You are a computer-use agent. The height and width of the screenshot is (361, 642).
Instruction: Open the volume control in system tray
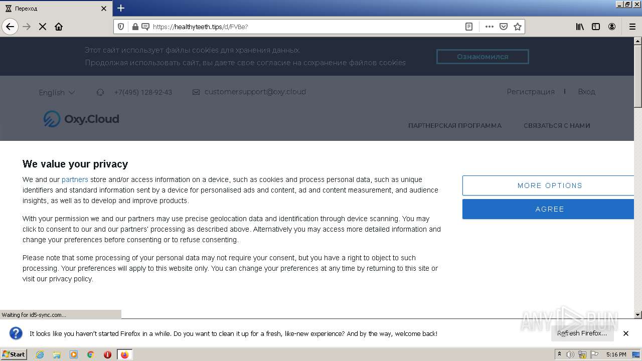click(x=570, y=354)
